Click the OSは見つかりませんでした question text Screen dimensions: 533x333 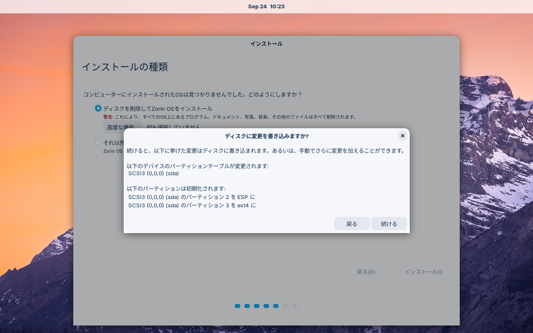tap(192, 94)
